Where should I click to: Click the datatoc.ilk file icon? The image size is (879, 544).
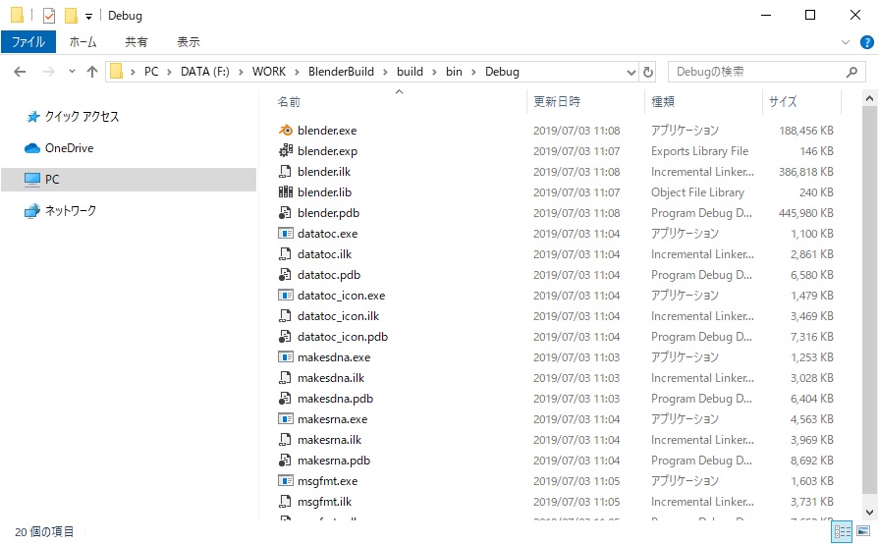coord(286,253)
